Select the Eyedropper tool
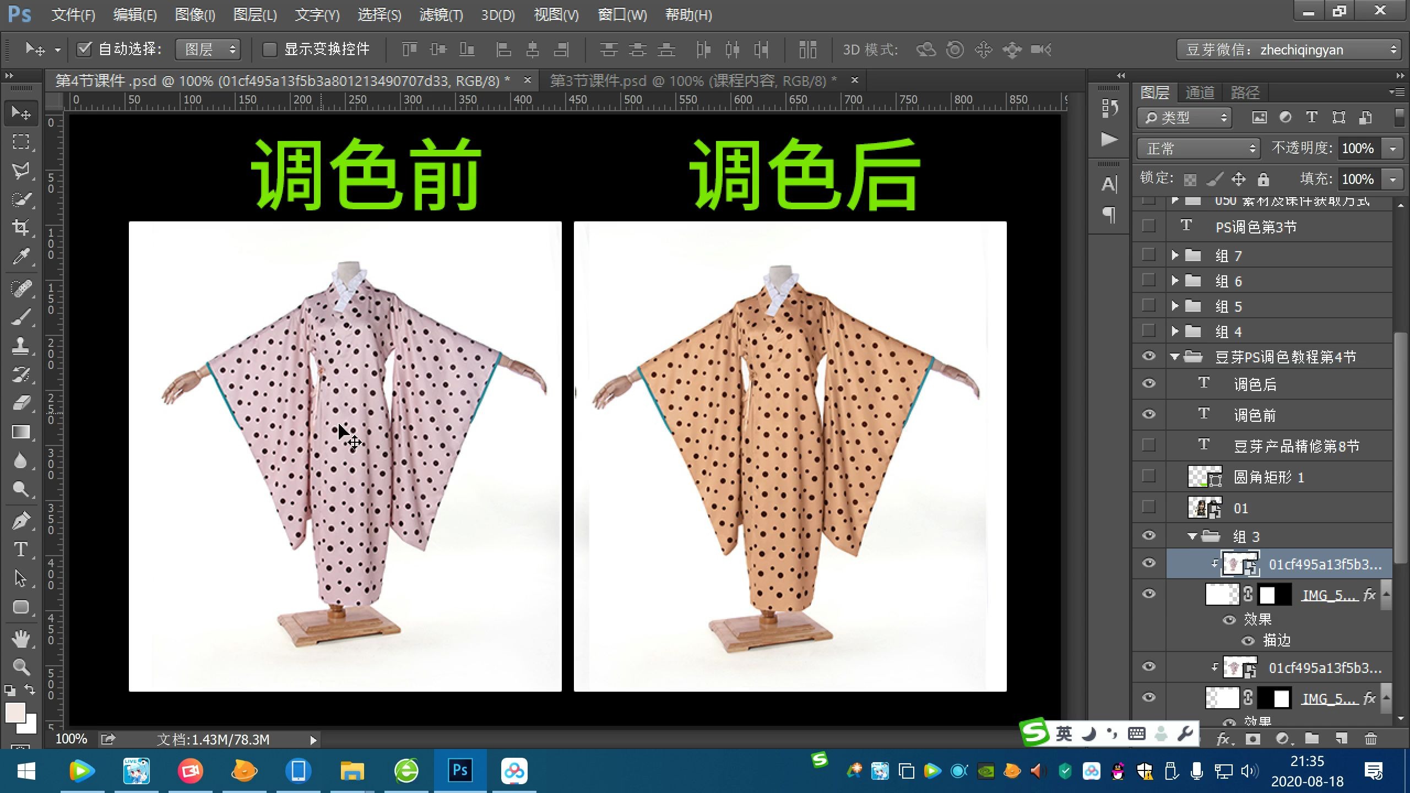The height and width of the screenshot is (793, 1410). point(21,256)
